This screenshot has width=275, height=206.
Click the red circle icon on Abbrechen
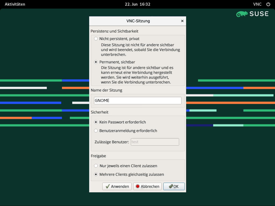(x=137, y=186)
